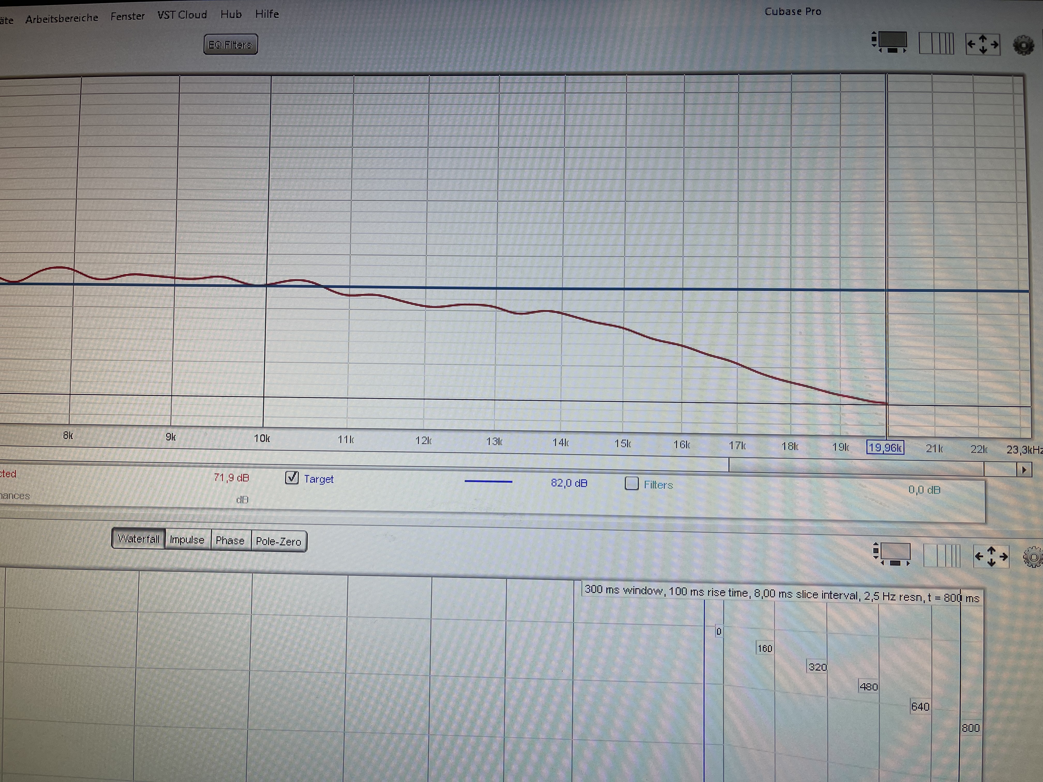The height and width of the screenshot is (782, 1043).
Task: Toggle lower graph scrollbars icon
Action: tap(892, 554)
